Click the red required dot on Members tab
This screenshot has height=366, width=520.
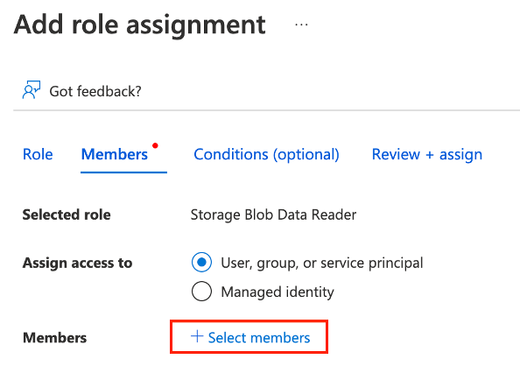coord(155,145)
